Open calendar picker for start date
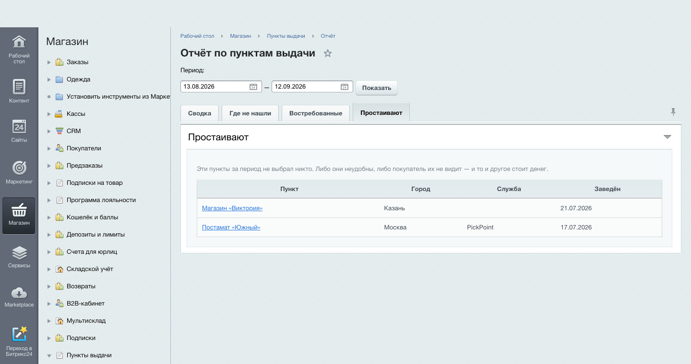Image resolution: width=691 pixels, height=364 pixels. (x=253, y=87)
